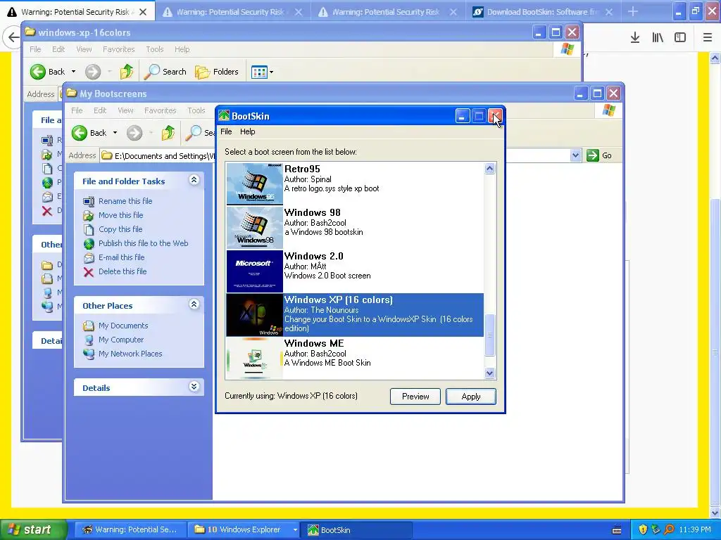Click the Go button in address bar
This screenshot has height=540, width=721.
pyautogui.click(x=599, y=155)
